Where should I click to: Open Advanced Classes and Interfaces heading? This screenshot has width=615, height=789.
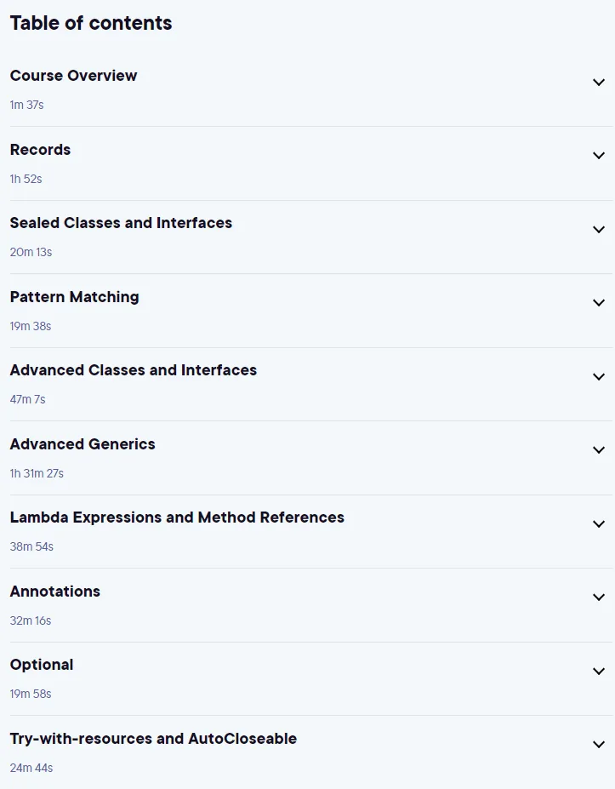(x=134, y=370)
